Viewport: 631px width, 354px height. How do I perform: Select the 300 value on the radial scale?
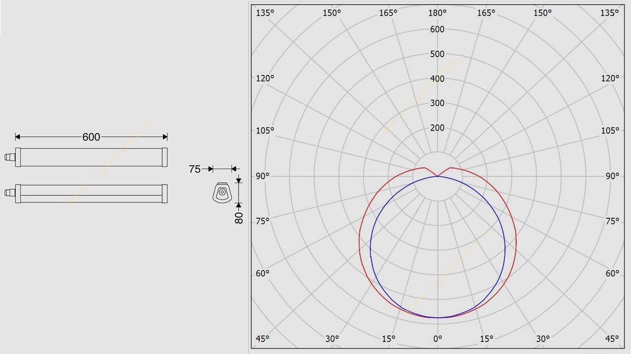437,103
